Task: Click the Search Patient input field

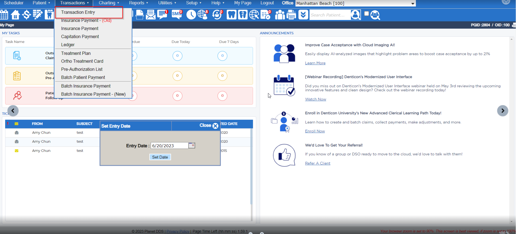Action: 330,15
